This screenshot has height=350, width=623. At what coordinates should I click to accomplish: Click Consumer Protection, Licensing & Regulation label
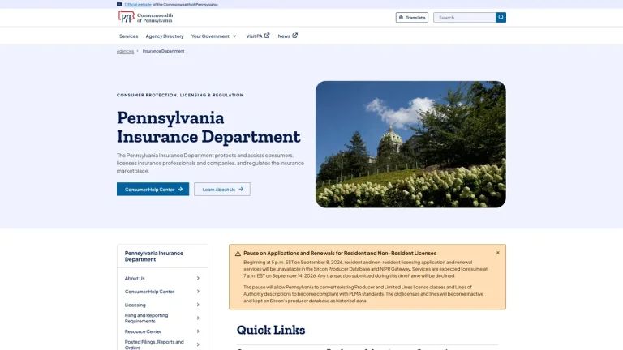tap(180, 96)
